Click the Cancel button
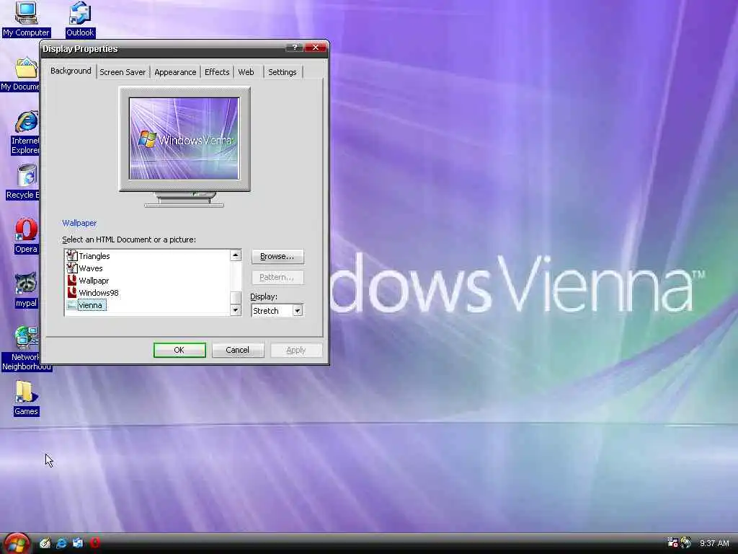The width and height of the screenshot is (738, 554). [x=237, y=350]
